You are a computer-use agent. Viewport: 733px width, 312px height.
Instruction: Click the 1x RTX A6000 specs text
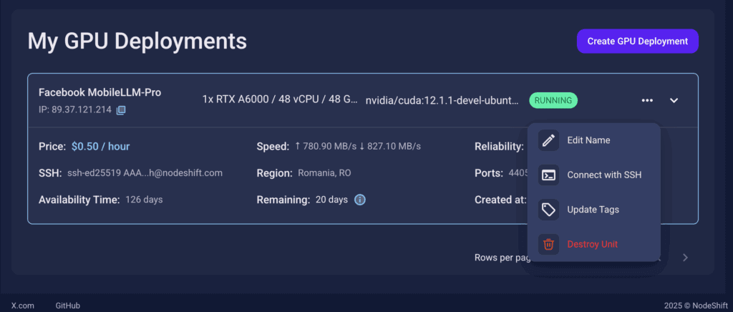280,99
